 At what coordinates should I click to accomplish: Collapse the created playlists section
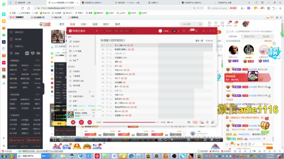pyautogui.click(x=93, y=92)
